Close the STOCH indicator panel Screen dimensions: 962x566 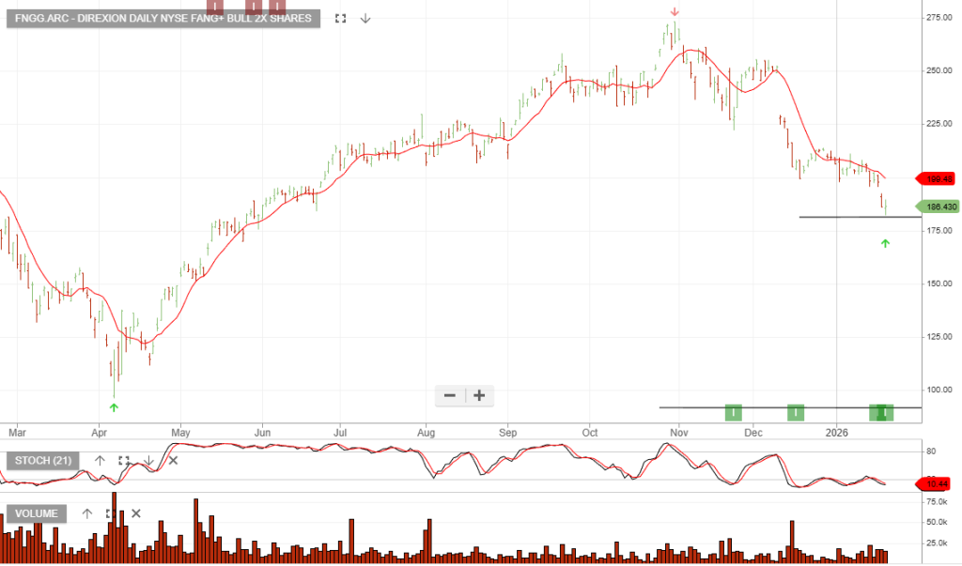click(172, 461)
